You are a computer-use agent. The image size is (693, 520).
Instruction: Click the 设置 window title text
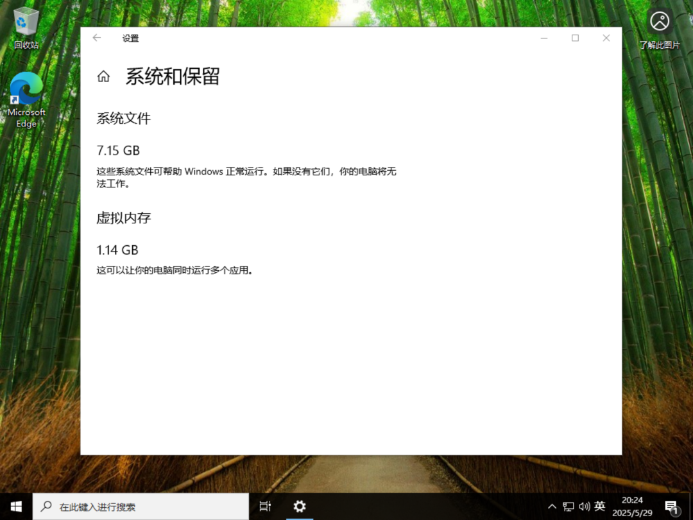130,39
